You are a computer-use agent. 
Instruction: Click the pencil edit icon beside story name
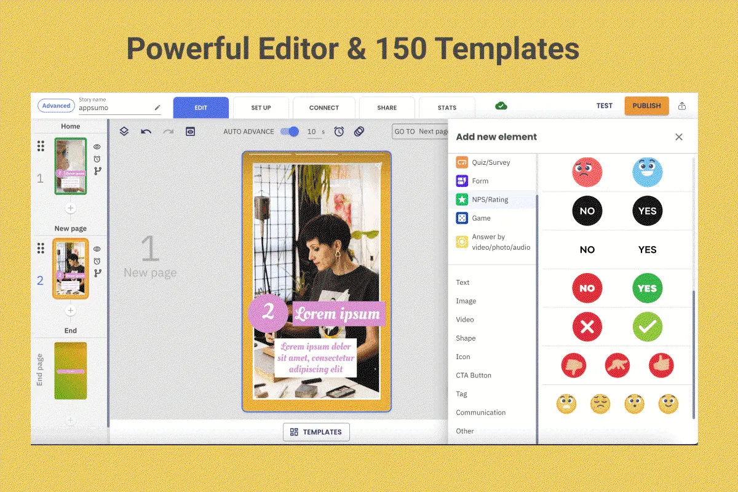157,108
